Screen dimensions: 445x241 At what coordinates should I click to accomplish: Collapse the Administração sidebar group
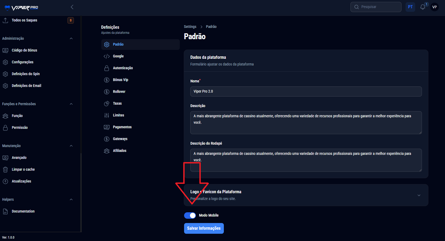(71, 38)
